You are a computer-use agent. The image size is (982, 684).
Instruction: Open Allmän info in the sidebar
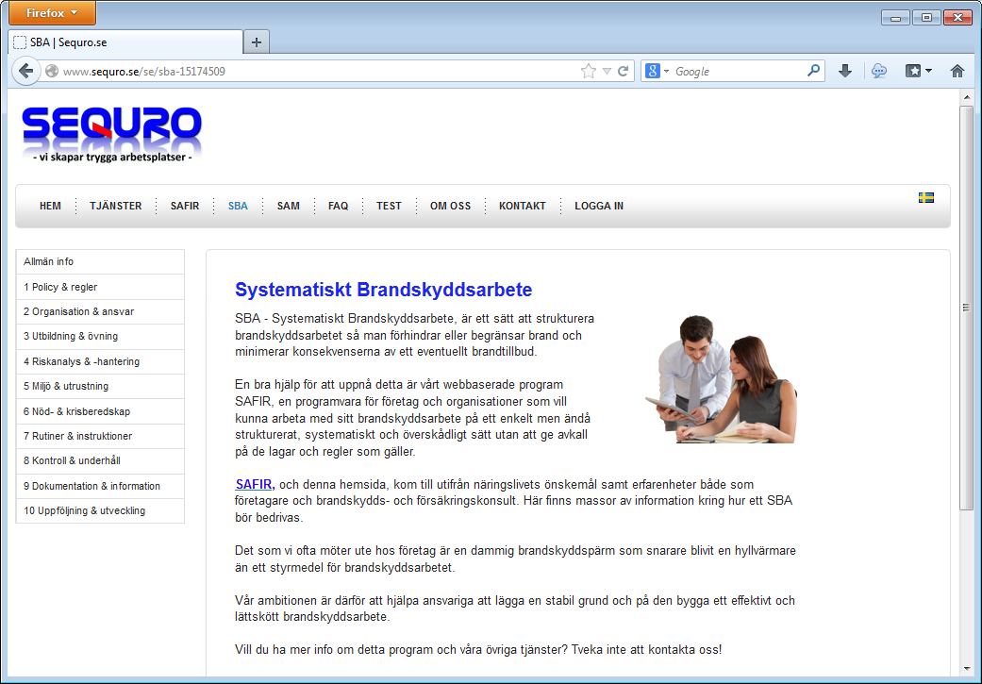click(x=100, y=262)
